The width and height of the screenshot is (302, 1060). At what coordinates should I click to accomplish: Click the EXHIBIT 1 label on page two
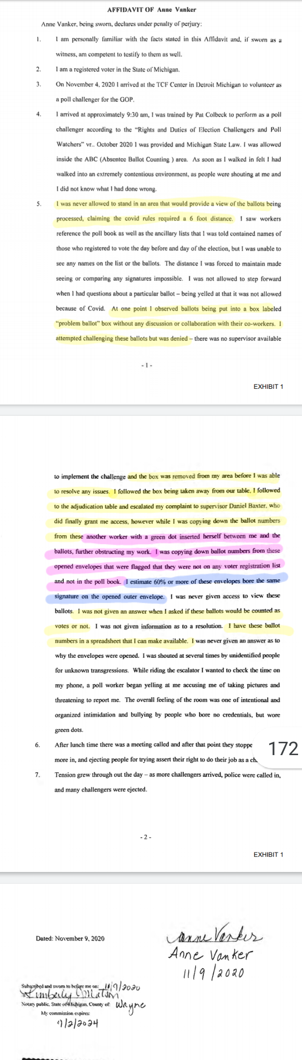click(x=268, y=855)
